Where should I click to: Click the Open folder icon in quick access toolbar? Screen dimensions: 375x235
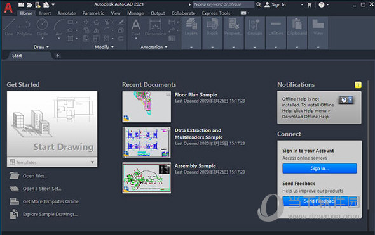click(29, 4)
